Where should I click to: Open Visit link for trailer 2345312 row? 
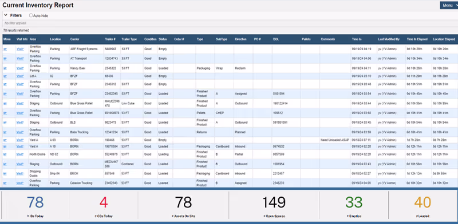(20, 84)
